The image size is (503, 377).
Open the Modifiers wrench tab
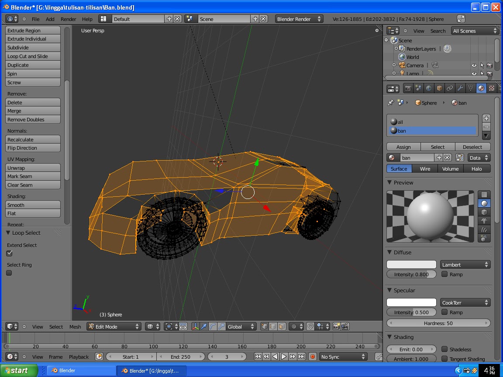click(460, 89)
